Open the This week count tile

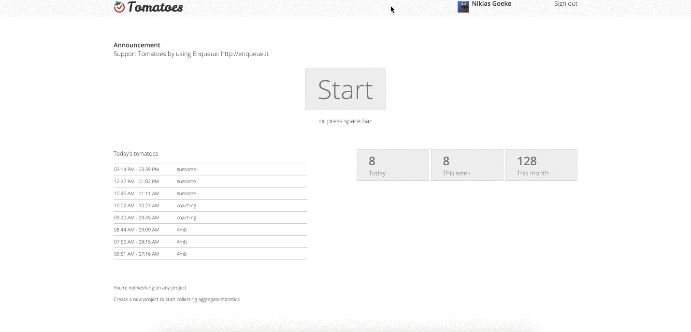pyautogui.click(x=467, y=165)
